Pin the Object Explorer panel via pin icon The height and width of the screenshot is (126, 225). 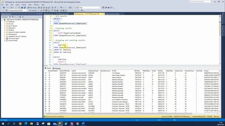tap(39, 14)
